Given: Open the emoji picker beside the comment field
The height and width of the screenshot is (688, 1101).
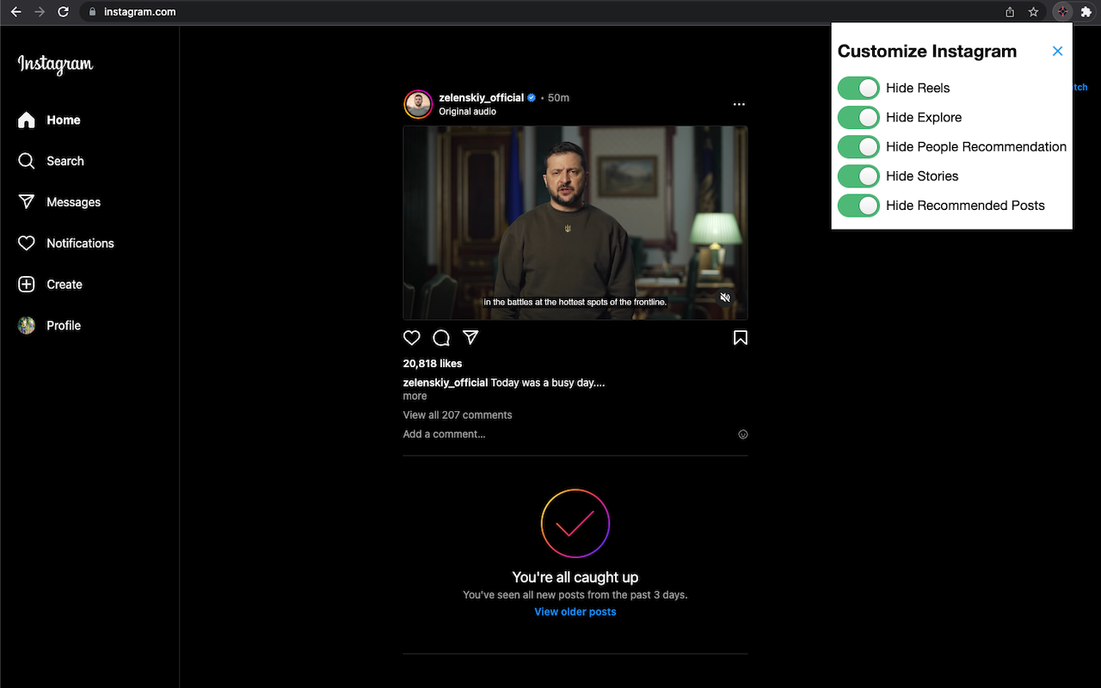Looking at the screenshot, I should click(742, 434).
